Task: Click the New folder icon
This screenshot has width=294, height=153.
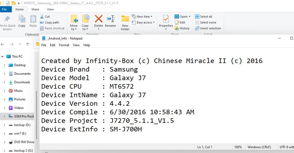Action: point(125,19)
